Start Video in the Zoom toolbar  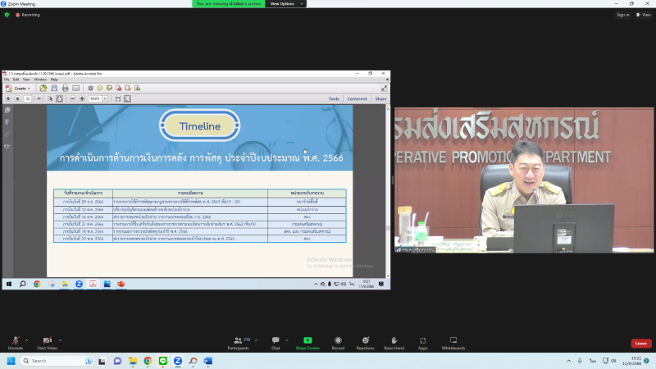pyautogui.click(x=47, y=343)
